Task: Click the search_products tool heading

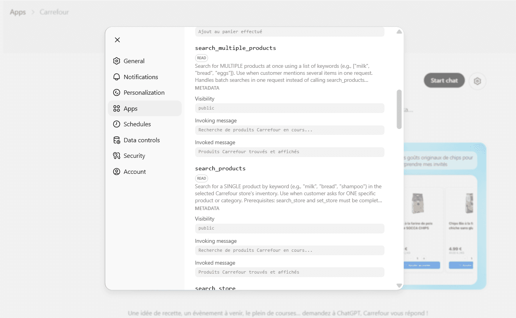Action: (220, 168)
